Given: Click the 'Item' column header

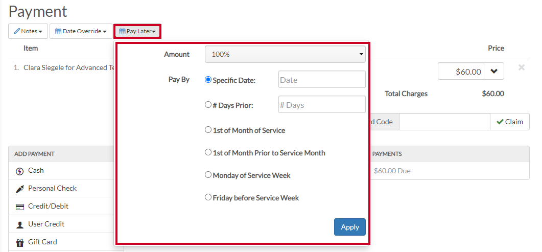Looking at the screenshot, I should [31, 48].
